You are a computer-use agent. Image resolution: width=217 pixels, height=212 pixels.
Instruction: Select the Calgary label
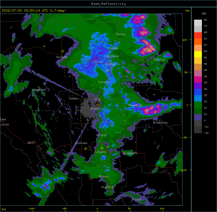click(100, 152)
